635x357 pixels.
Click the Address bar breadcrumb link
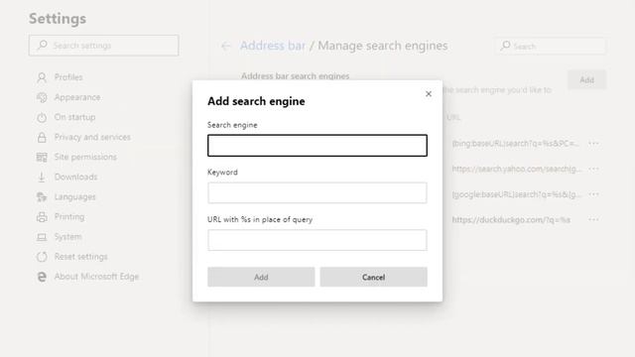pos(273,46)
